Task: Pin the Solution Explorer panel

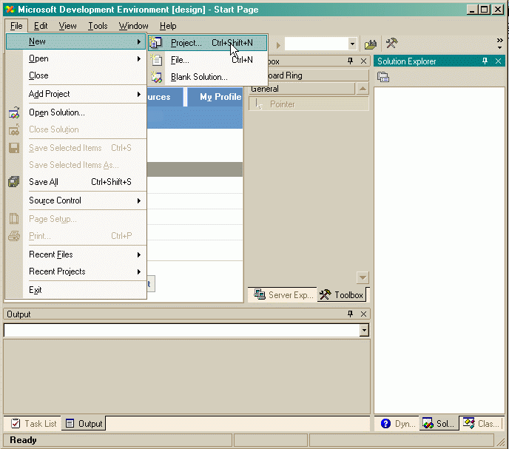Action: pos(485,61)
